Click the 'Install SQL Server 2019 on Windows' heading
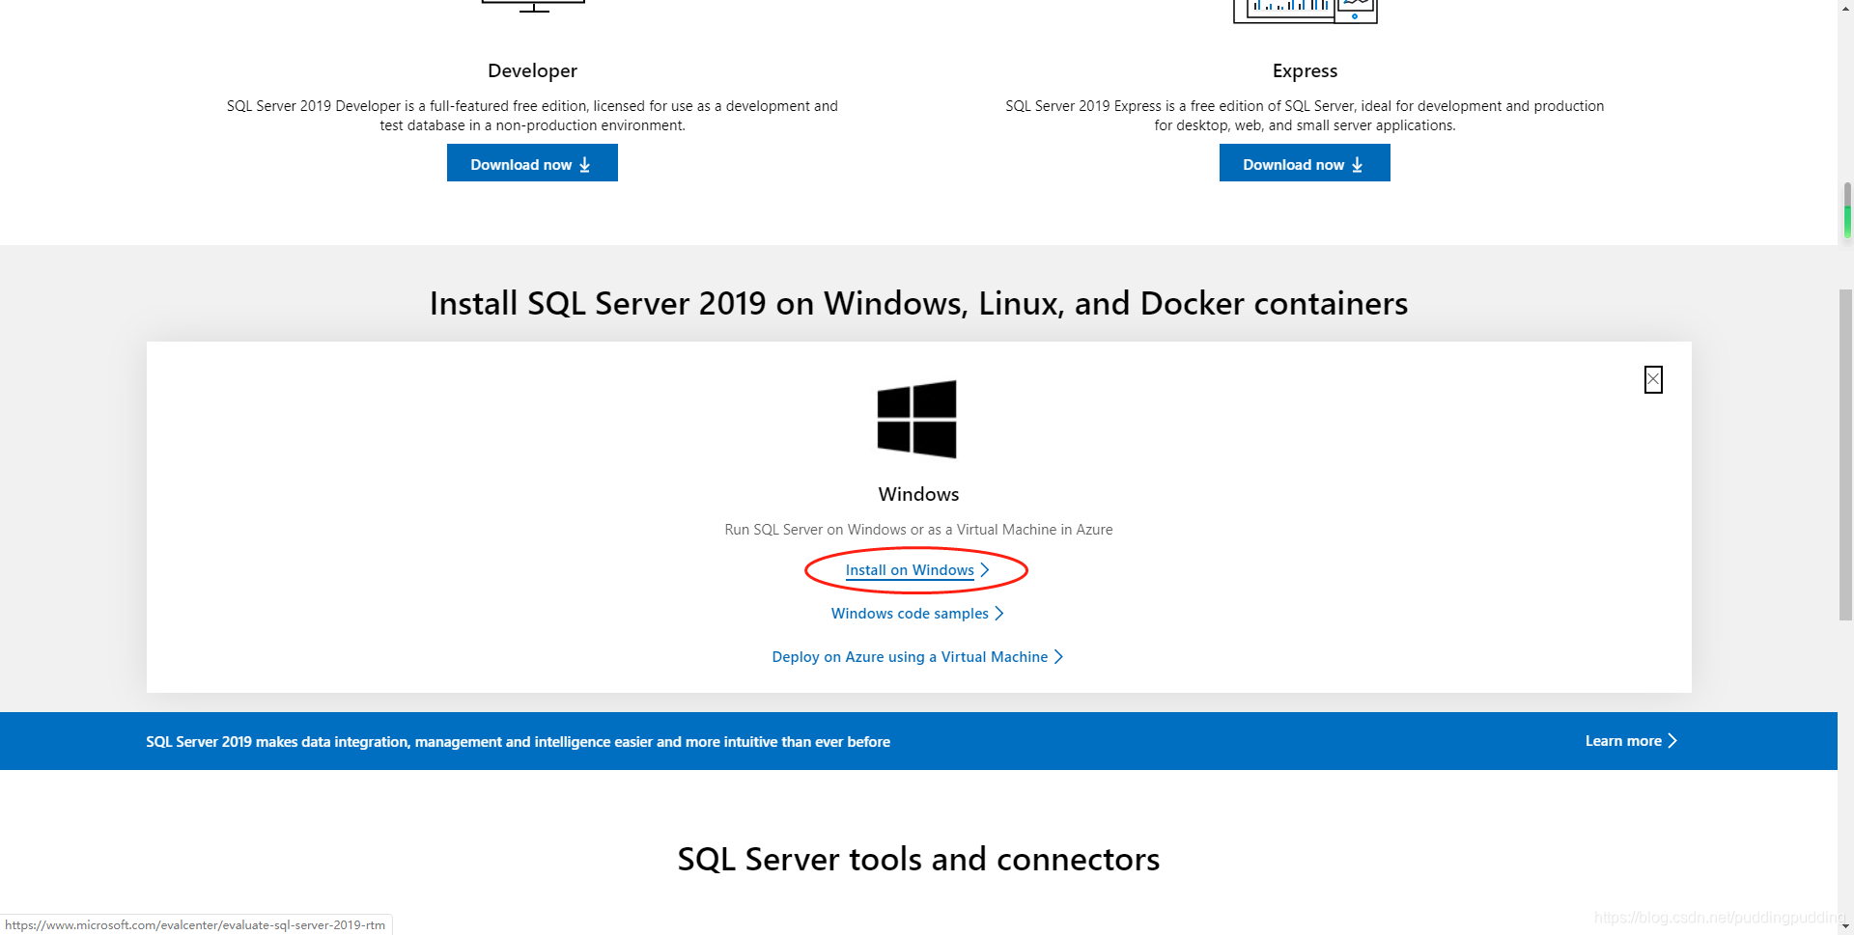 pyautogui.click(x=918, y=303)
